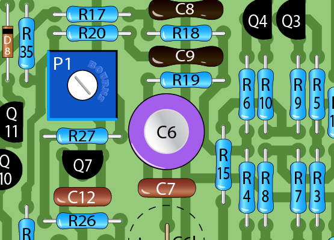Screen dimensions: 334x240
Task: Select resistor R26
Action: 82,221
